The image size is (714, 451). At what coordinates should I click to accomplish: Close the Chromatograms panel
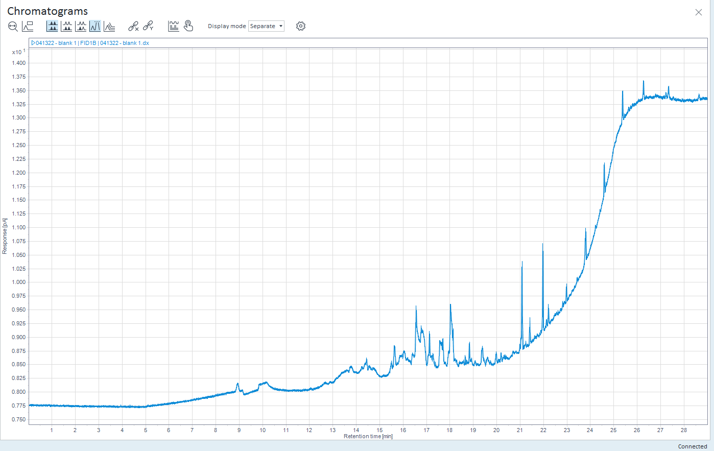click(699, 12)
